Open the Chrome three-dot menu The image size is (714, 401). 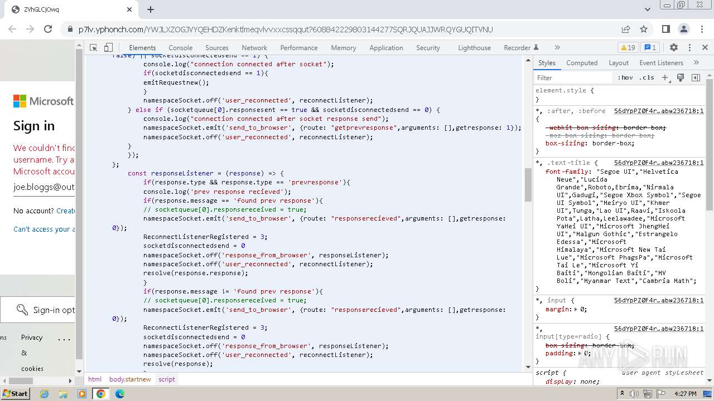(701, 30)
